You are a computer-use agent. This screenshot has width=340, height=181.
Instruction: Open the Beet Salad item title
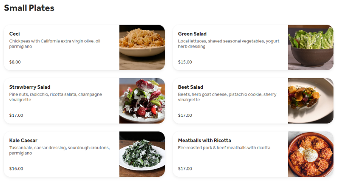tap(190, 87)
